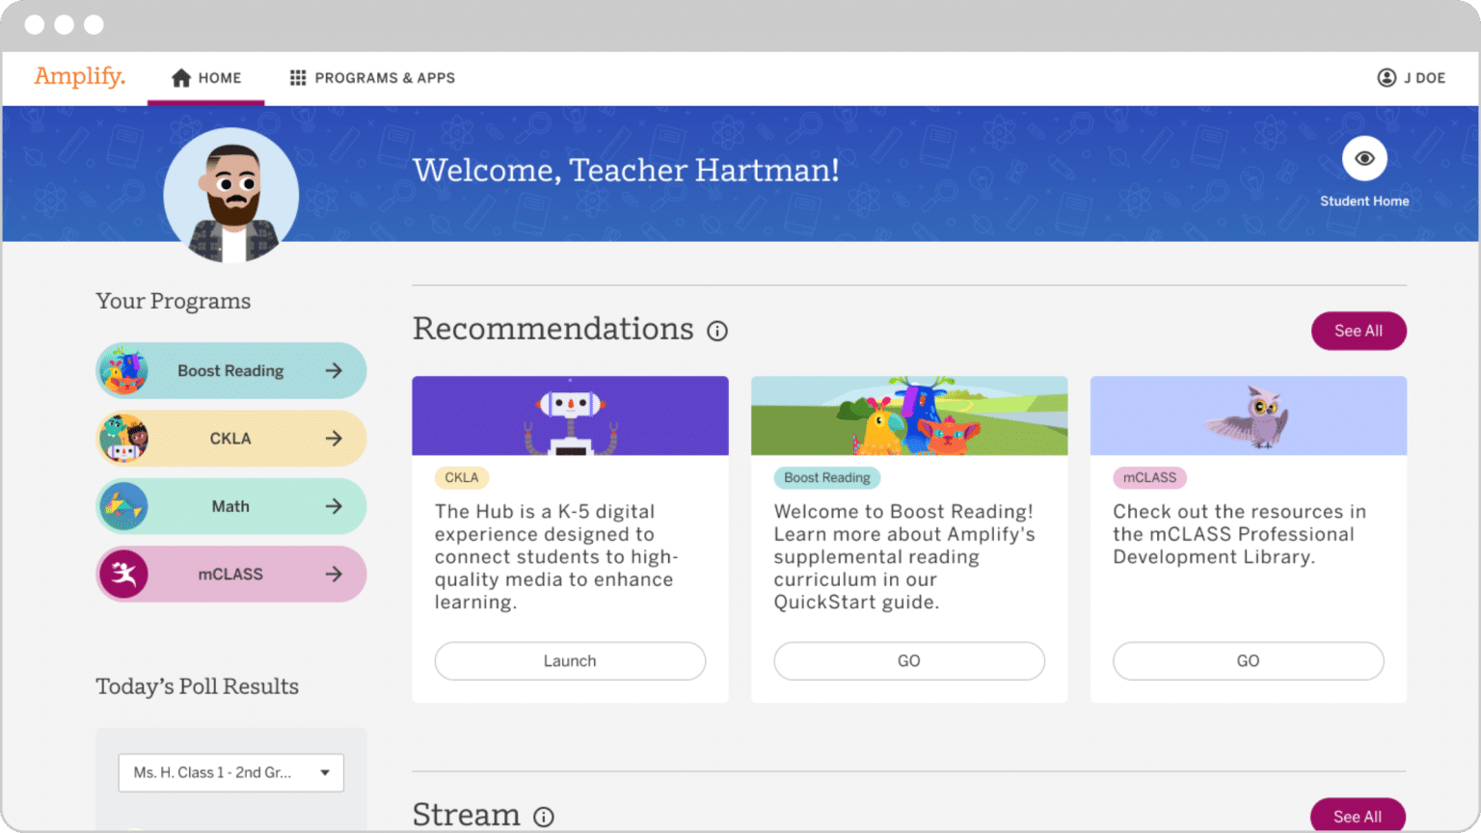The height and width of the screenshot is (833, 1481).
Task: Click the Amplify logo
Action: [79, 76]
